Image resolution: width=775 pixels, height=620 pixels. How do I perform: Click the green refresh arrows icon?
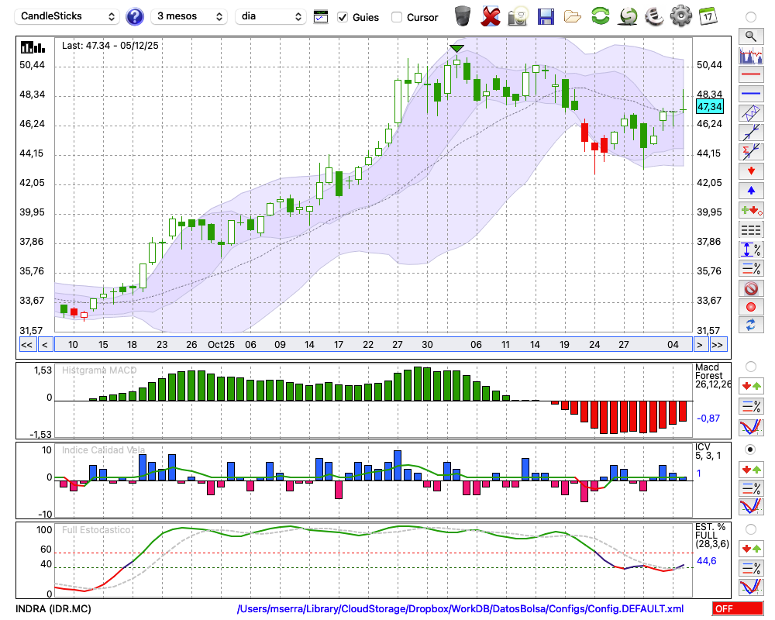[600, 16]
